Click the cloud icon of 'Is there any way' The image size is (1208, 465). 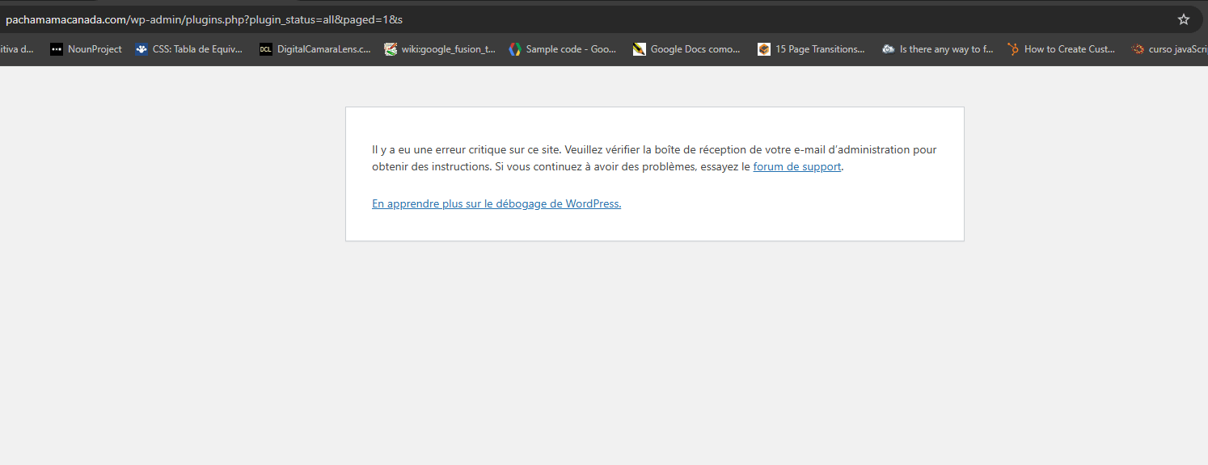tap(889, 49)
